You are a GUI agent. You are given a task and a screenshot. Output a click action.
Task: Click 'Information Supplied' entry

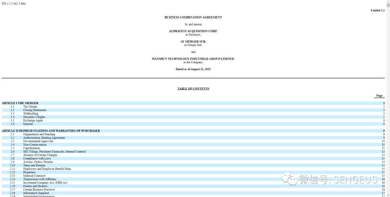(x=36, y=193)
